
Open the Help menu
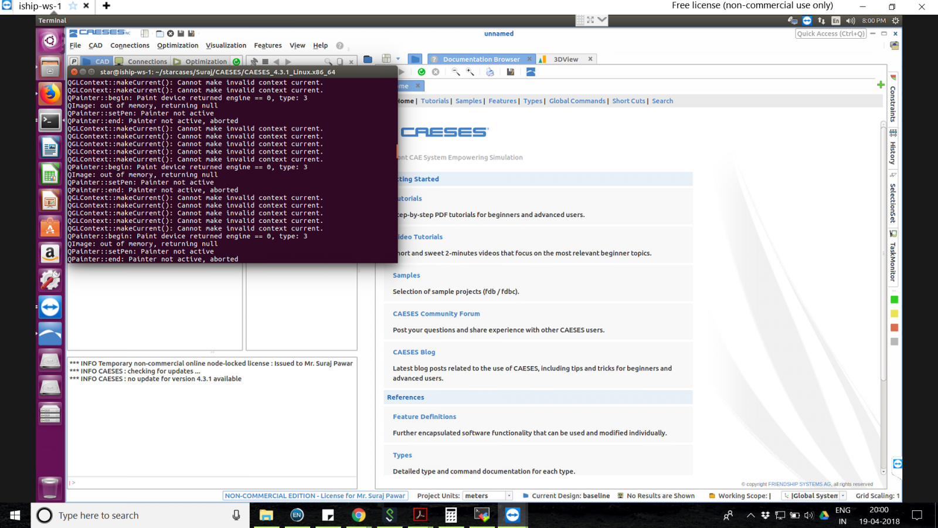[320, 46]
